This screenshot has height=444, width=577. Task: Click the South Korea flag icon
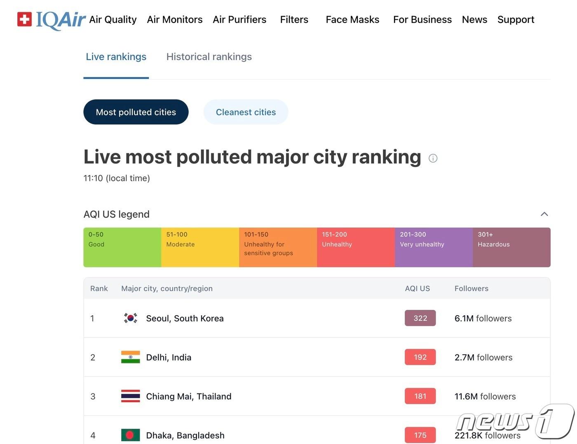pos(131,318)
